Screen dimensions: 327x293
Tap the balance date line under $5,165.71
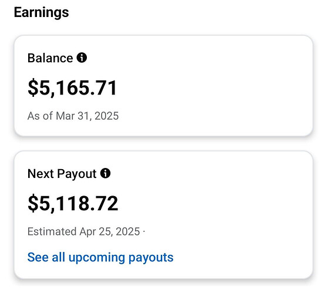(x=73, y=116)
